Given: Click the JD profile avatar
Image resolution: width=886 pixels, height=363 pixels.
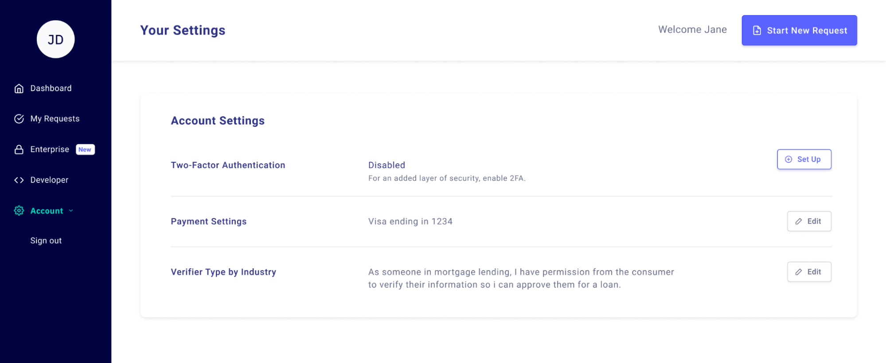Looking at the screenshot, I should coord(55,39).
